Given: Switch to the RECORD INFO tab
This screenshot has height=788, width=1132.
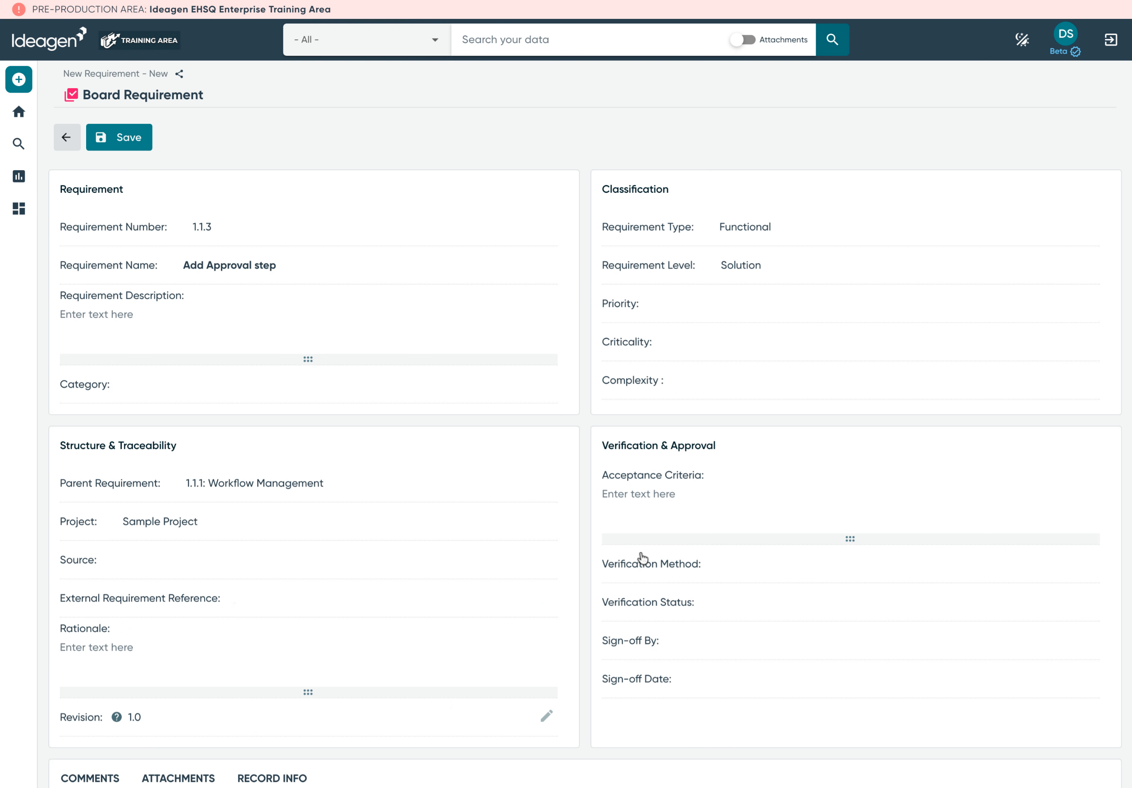Looking at the screenshot, I should pyautogui.click(x=272, y=778).
